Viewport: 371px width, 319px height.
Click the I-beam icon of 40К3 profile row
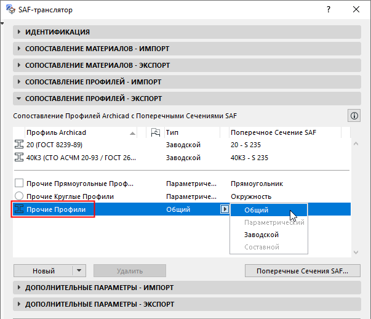click(x=19, y=157)
